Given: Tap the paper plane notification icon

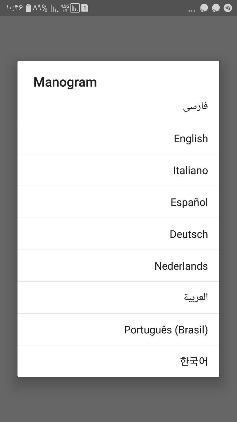Looking at the screenshot, I should point(228,8).
